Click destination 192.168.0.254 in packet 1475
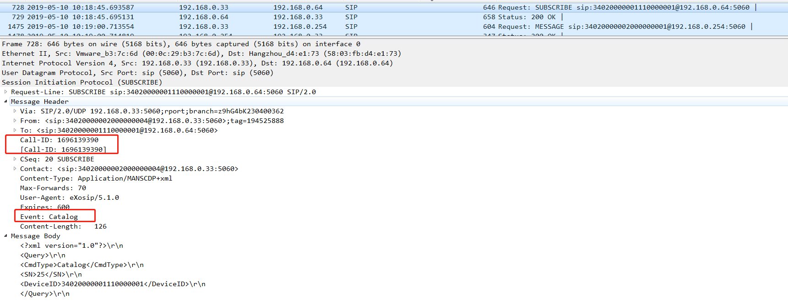The image size is (788, 304). click(300, 27)
